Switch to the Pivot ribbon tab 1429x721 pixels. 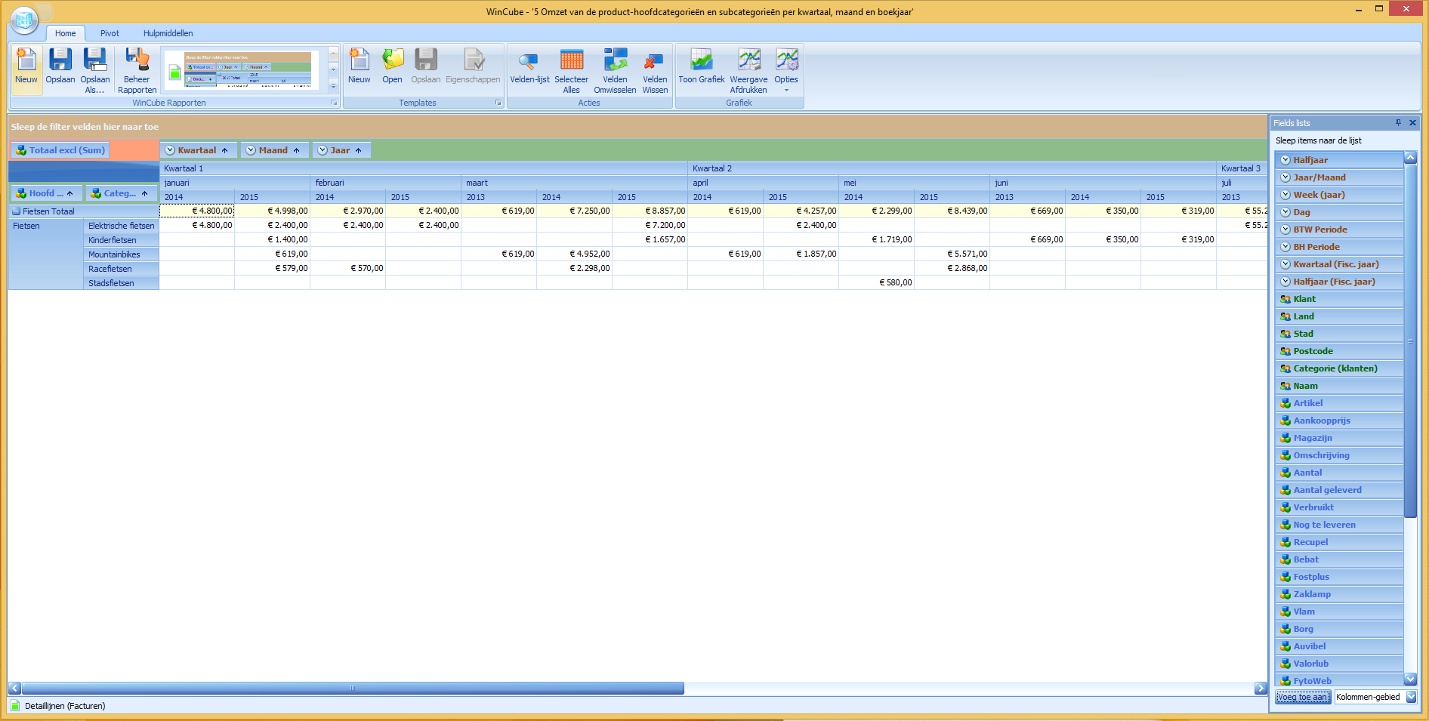click(x=110, y=33)
